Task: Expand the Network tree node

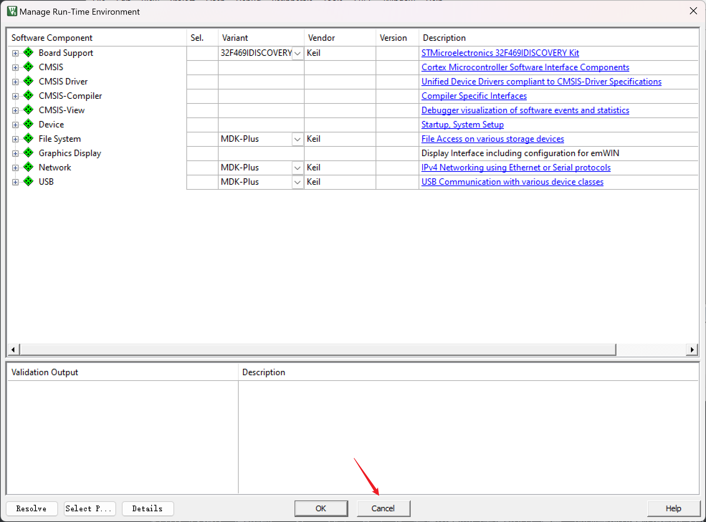Action: (x=15, y=168)
